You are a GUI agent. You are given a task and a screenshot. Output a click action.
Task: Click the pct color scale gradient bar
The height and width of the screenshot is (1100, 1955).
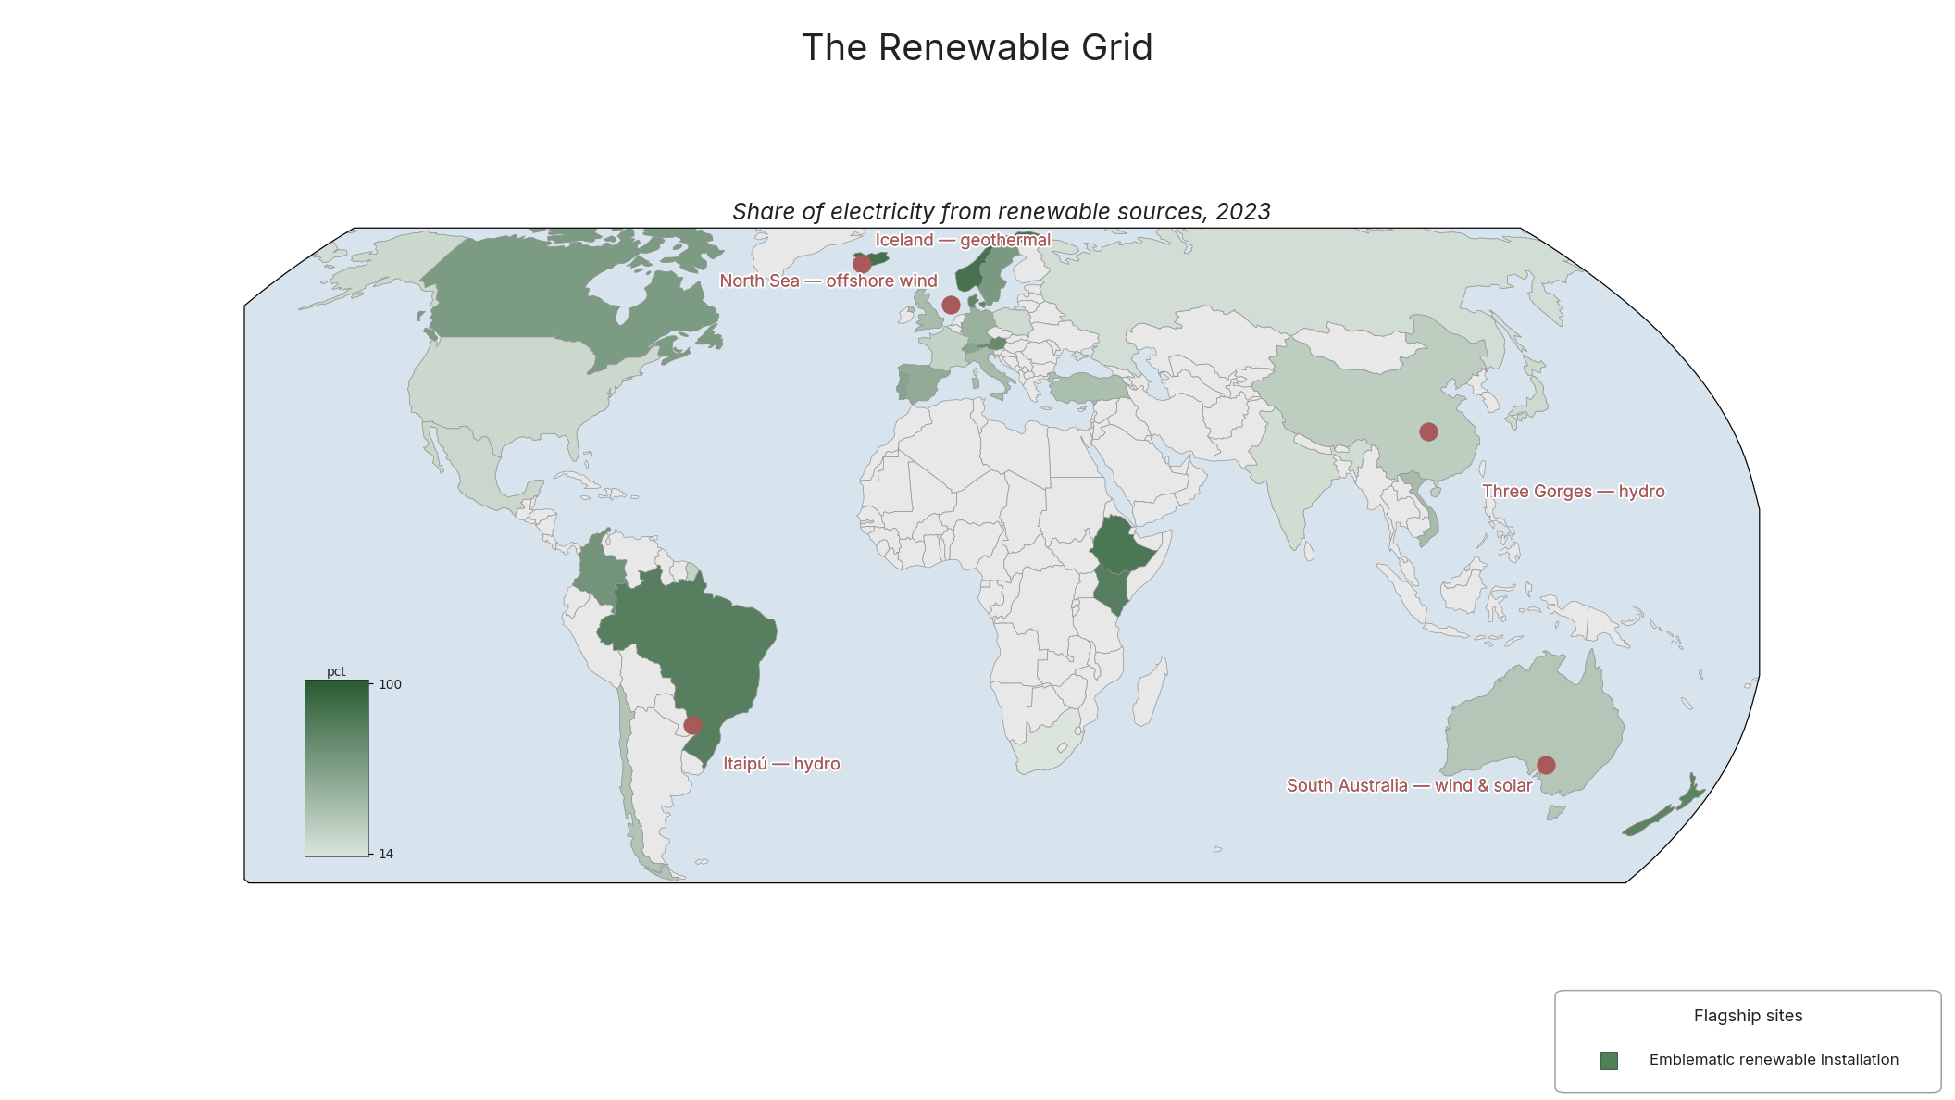pyautogui.click(x=337, y=769)
